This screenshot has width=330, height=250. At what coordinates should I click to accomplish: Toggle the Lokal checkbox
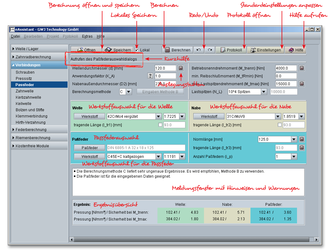[x=137, y=50]
